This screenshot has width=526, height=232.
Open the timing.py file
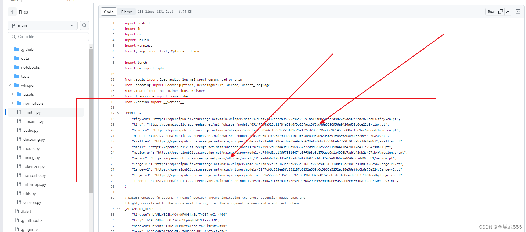[31, 157]
